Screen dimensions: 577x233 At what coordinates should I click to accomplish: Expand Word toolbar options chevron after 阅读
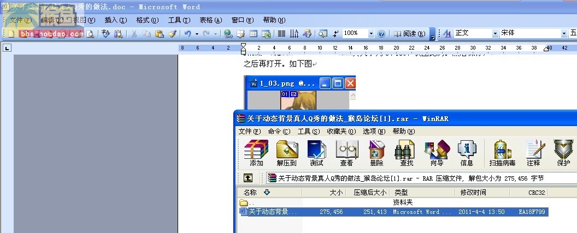pos(432,34)
